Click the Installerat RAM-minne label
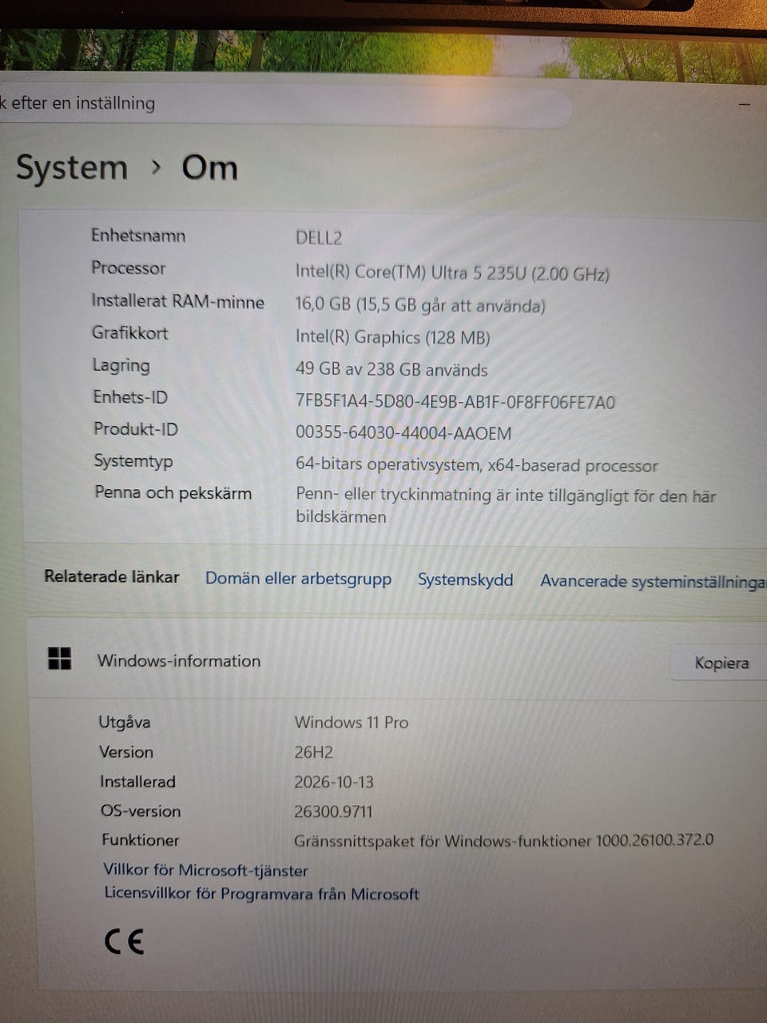 tap(177, 301)
